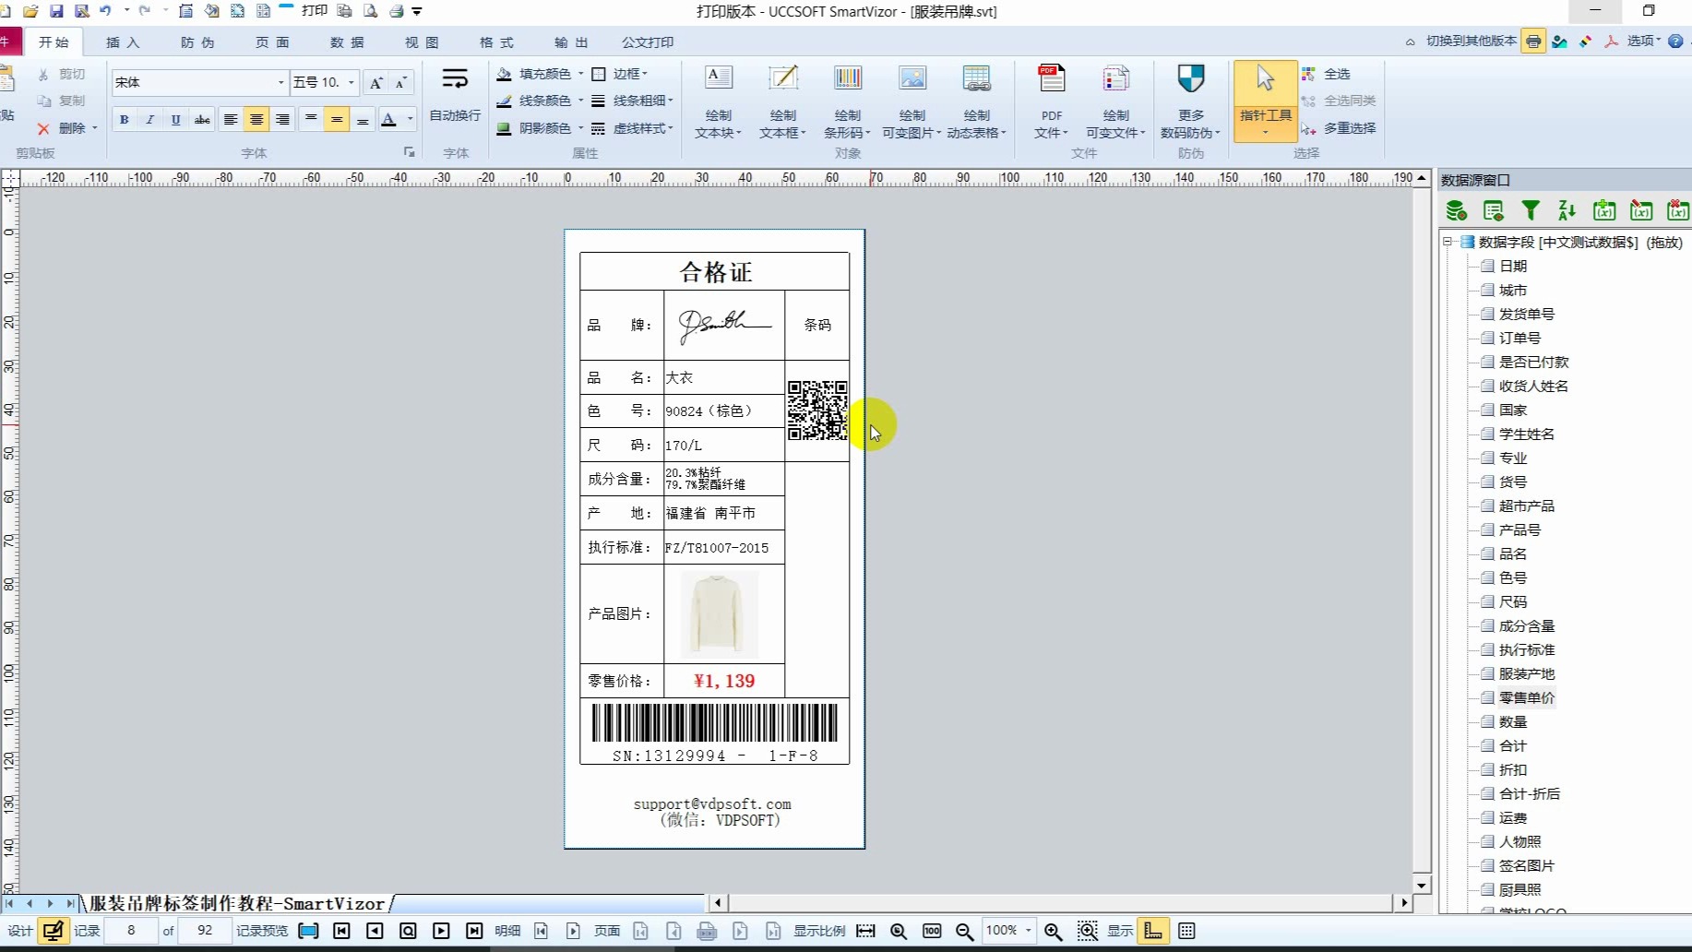Select the 绘制可变图片 variable image tool
This screenshot has height=952, width=1692.
pos(912,101)
